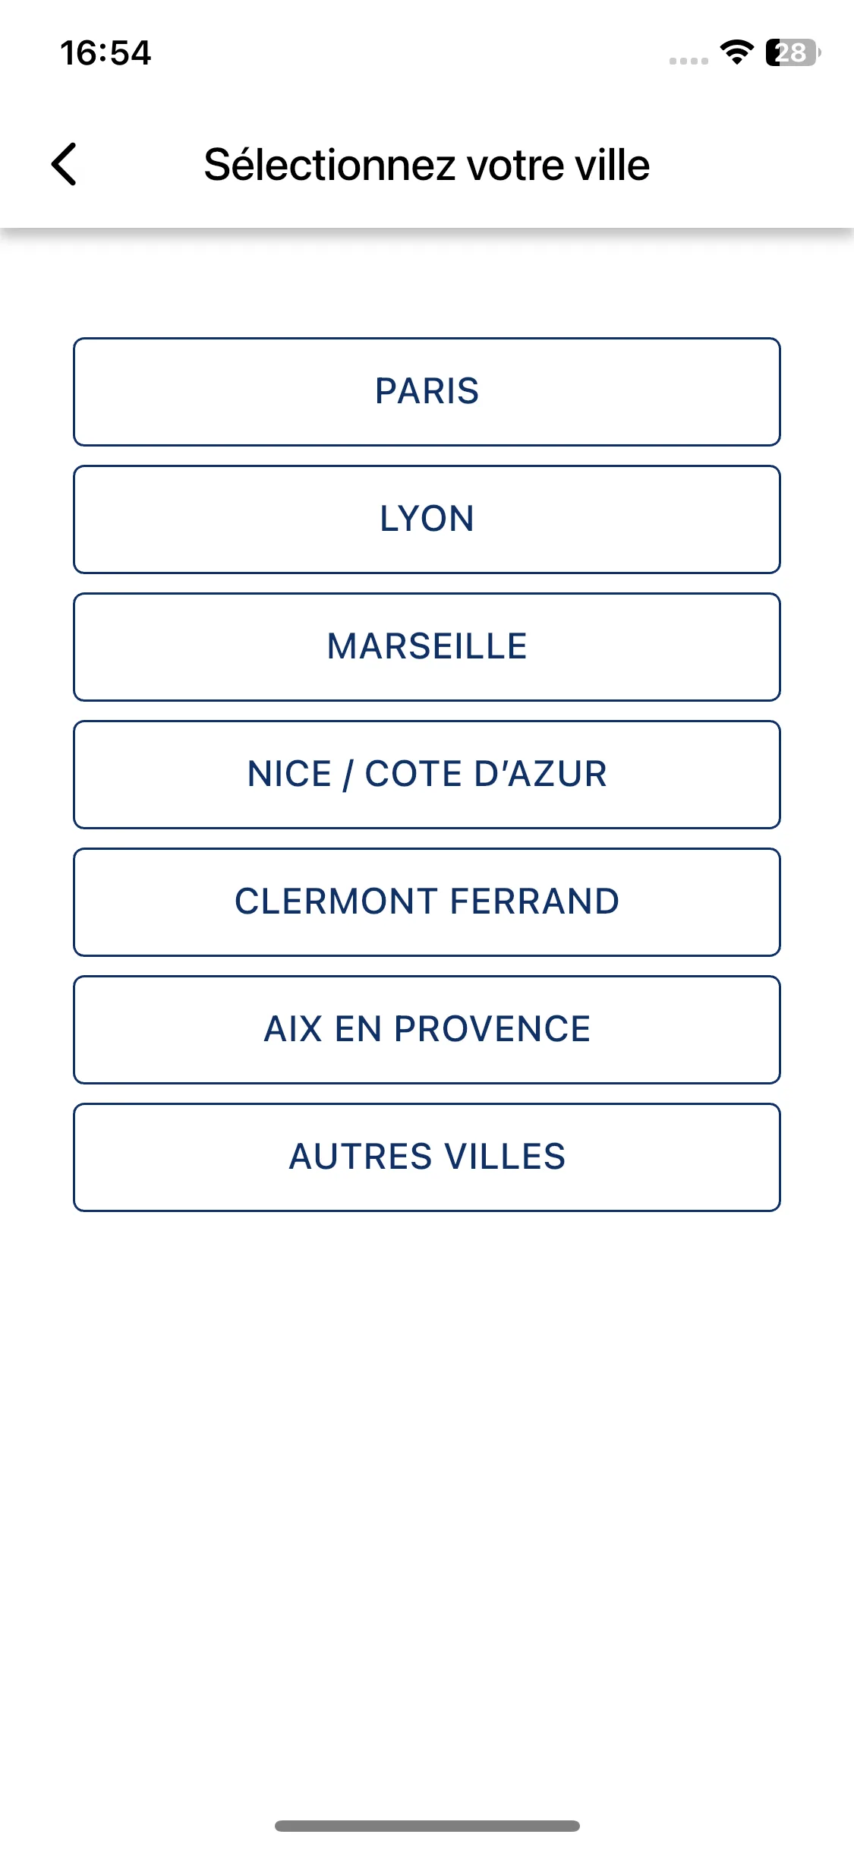854x1850 pixels.
Task: Choose the LYON city button
Action: pyautogui.click(x=427, y=519)
